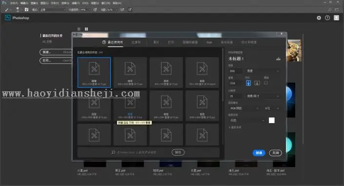Open the width units 像素 dropdown
This screenshot has height=186, width=344.
[x=263, y=71]
